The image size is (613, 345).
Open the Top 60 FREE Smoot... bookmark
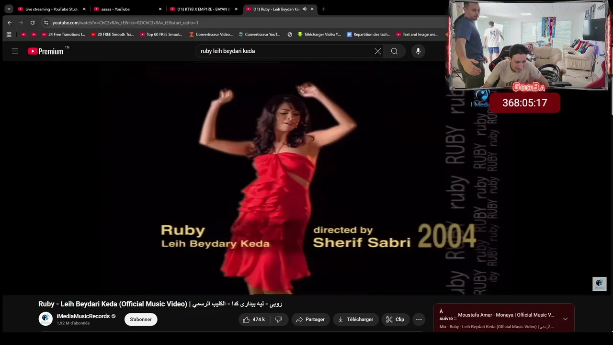click(161, 34)
